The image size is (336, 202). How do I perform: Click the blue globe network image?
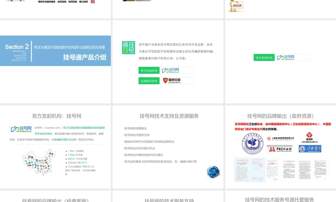[x=213, y=172]
